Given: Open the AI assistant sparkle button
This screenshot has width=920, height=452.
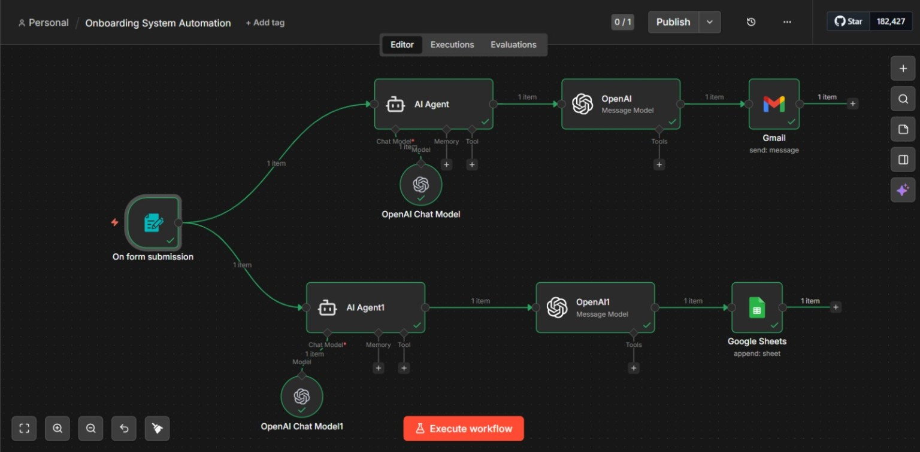Looking at the screenshot, I should (x=903, y=190).
